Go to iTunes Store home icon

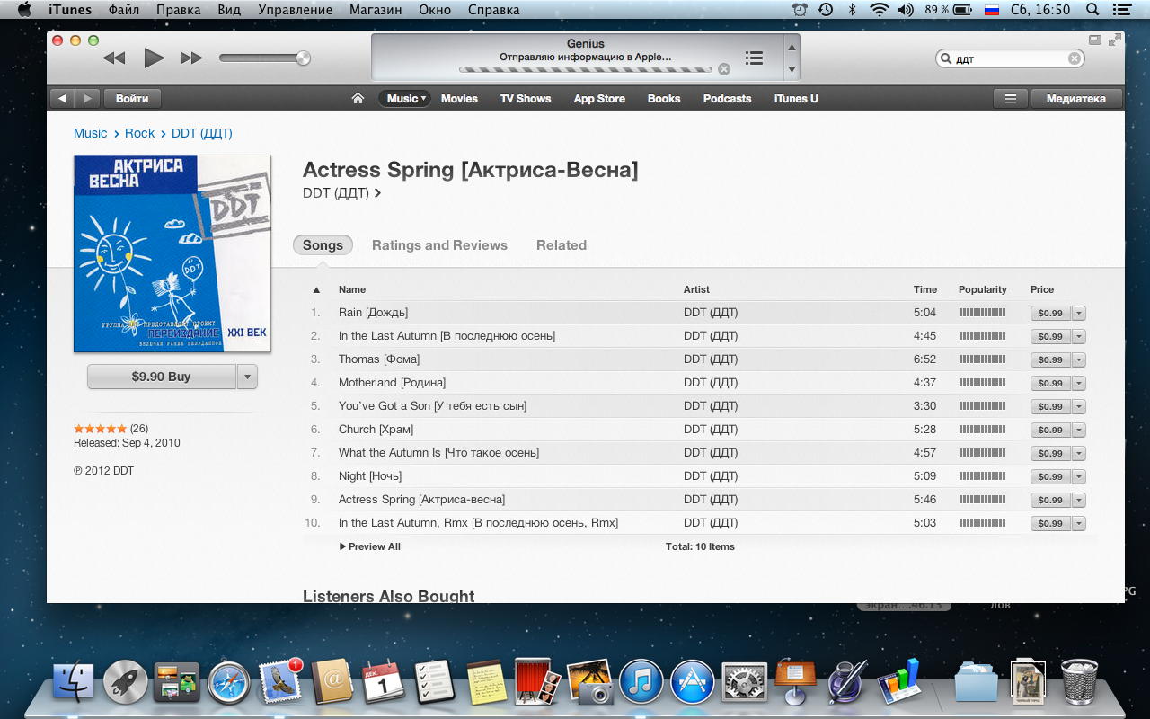pos(358,99)
